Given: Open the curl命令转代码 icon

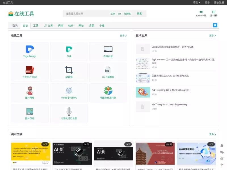Looking at the screenshot, I should click(x=69, y=91).
